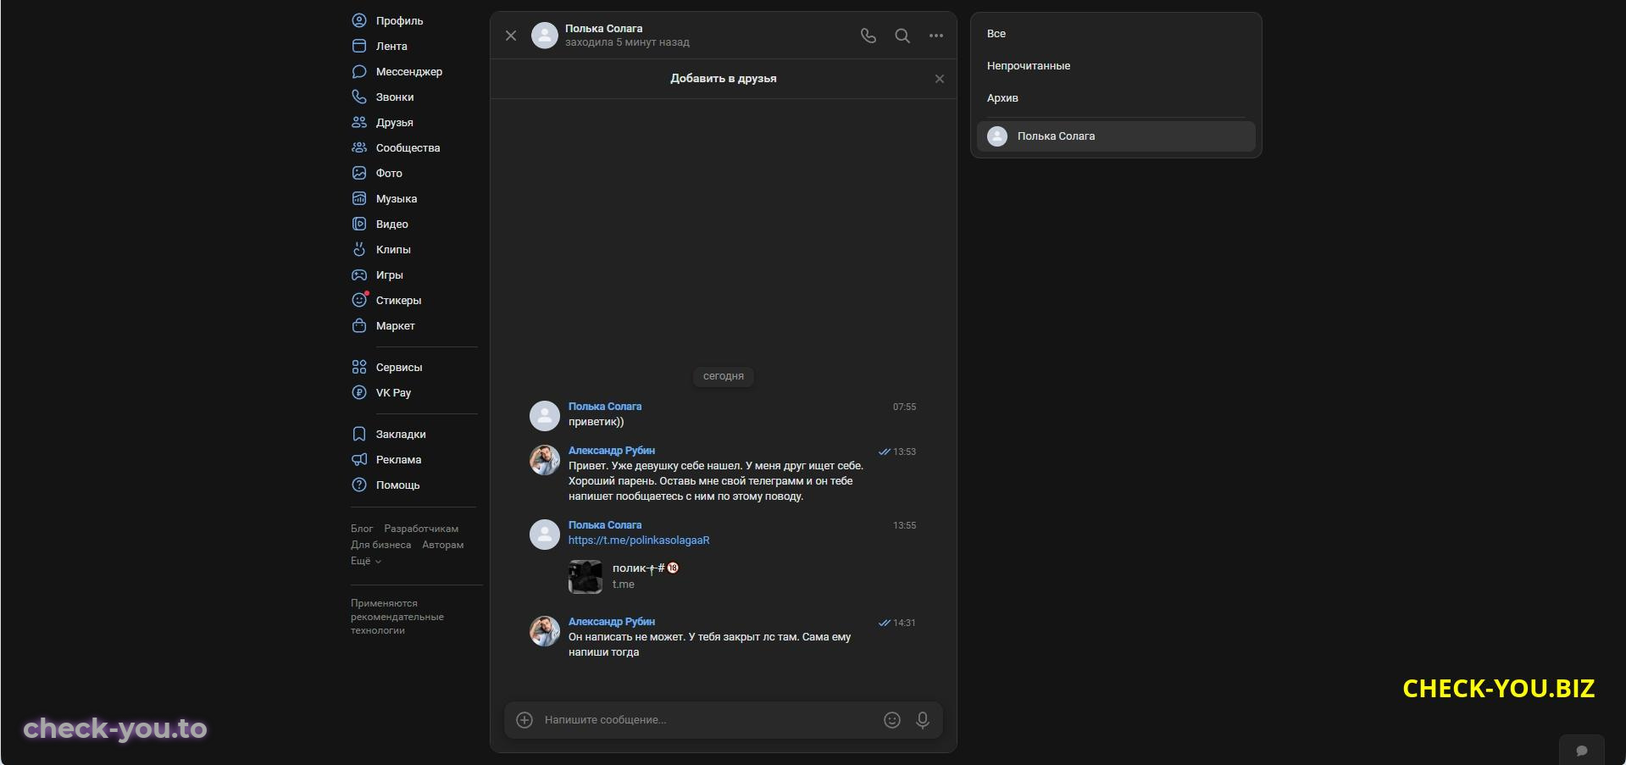Record a voice message with microphone icon
Viewport: 1626px width, 765px height.
click(923, 720)
